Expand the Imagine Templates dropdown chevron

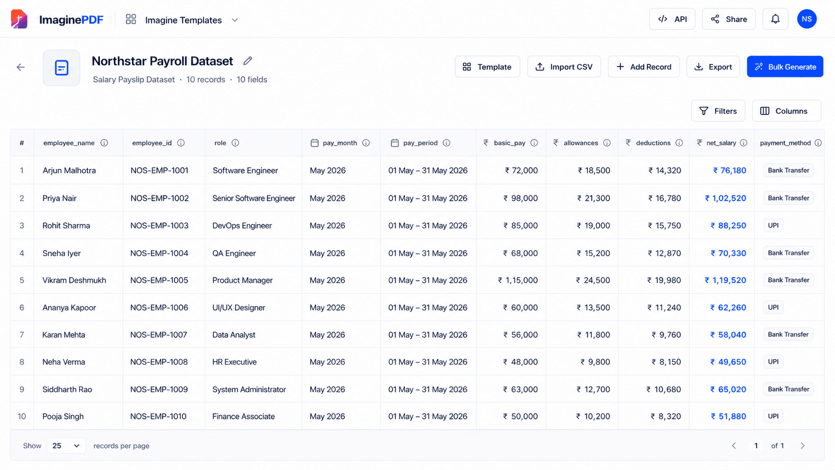pyautogui.click(x=235, y=20)
